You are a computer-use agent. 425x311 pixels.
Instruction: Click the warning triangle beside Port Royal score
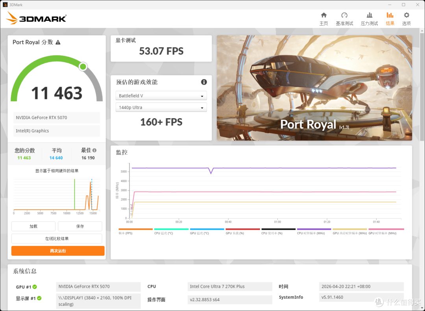tap(58, 42)
